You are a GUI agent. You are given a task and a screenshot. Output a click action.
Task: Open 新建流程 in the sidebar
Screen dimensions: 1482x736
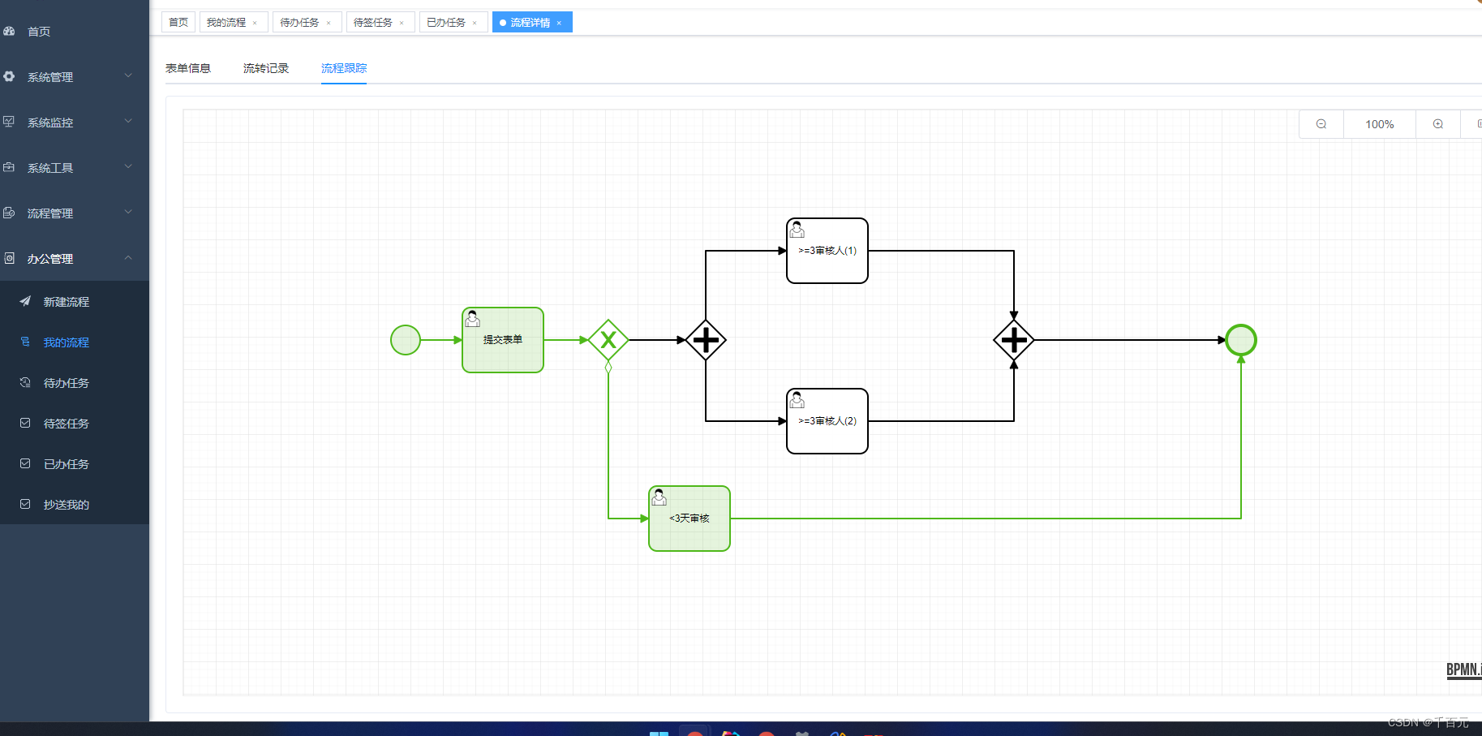75,301
